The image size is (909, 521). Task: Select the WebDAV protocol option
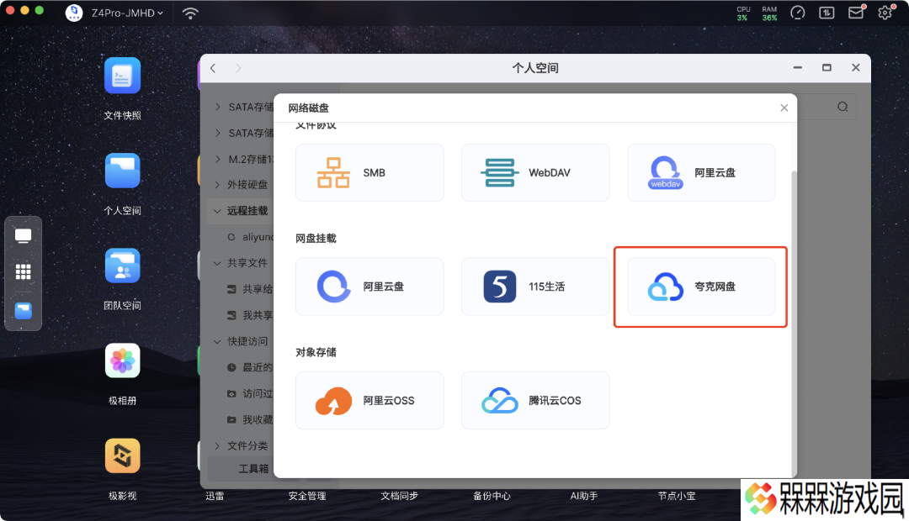(x=535, y=172)
